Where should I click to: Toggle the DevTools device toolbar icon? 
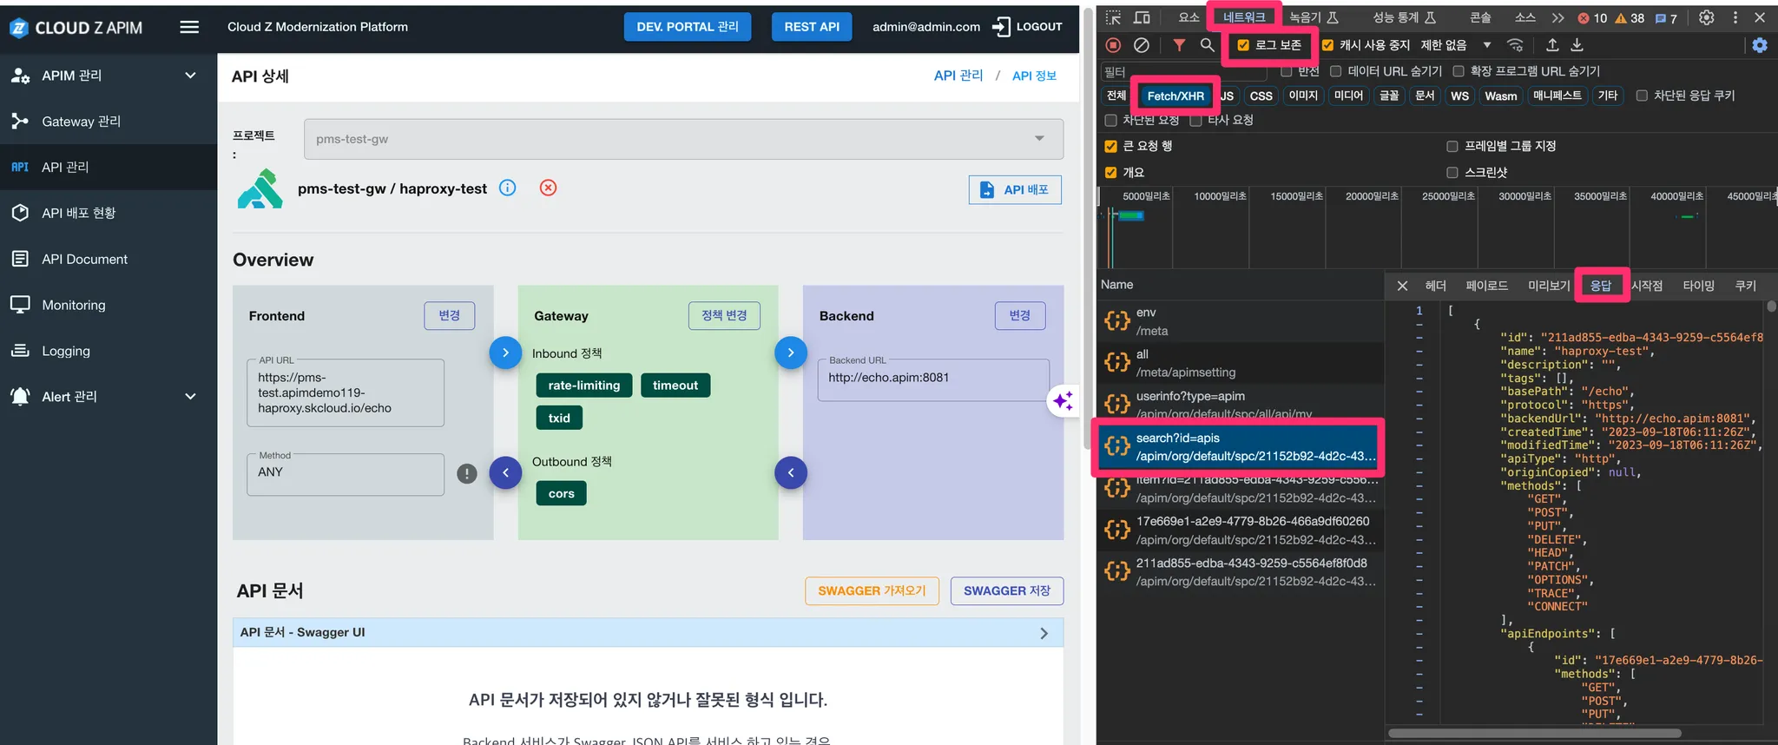[x=1143, y=17]
